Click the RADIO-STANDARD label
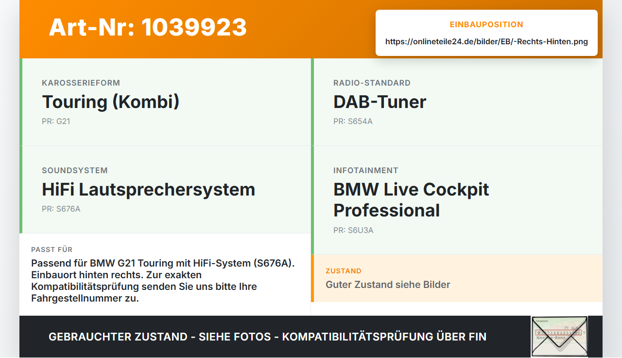Image resolution: width=622 pixels, height=358 pixels. point(372,83)
